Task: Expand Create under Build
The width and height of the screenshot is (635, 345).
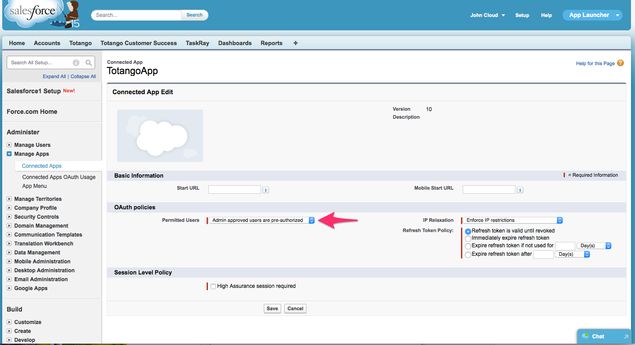Action: click(x=9, y=331)
